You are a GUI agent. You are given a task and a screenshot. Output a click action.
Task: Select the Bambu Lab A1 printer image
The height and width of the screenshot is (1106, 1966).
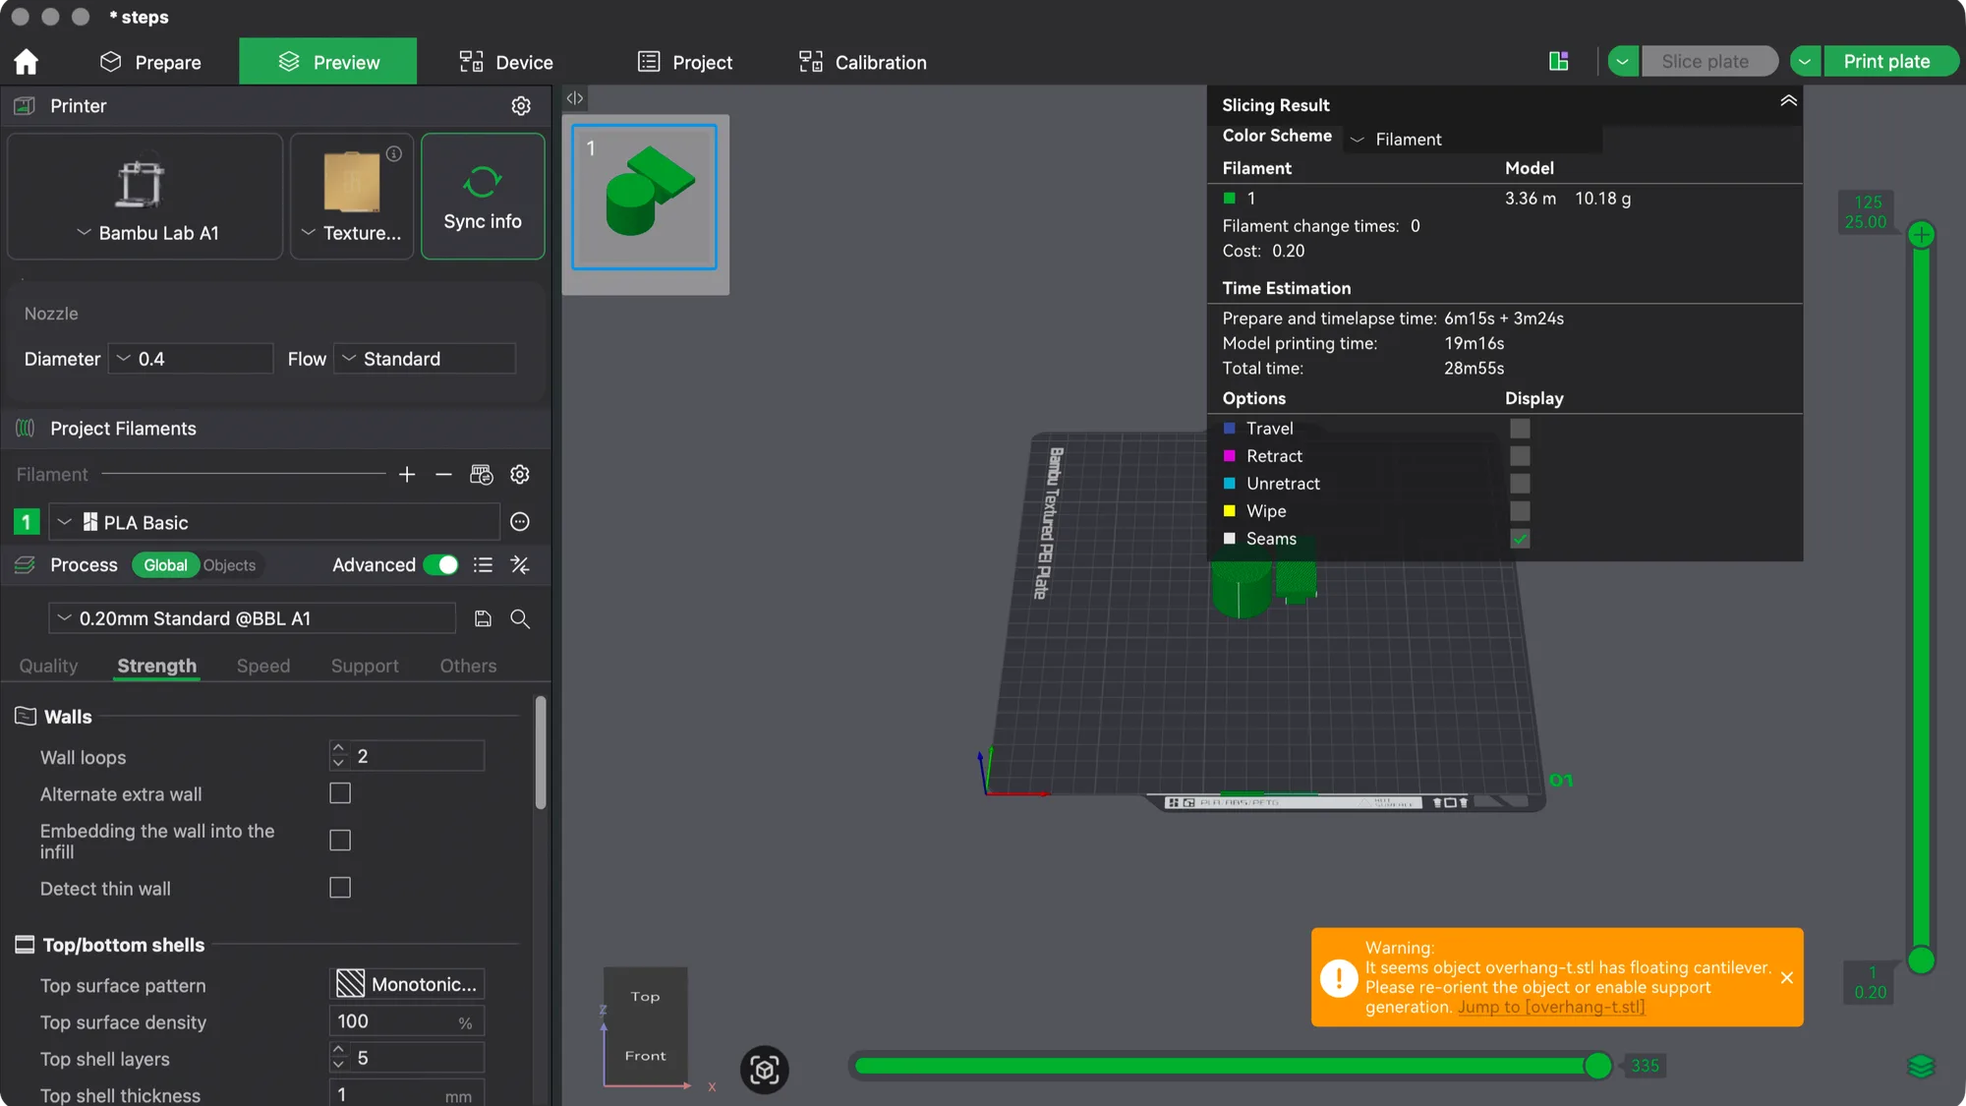(x=140, y=183)
